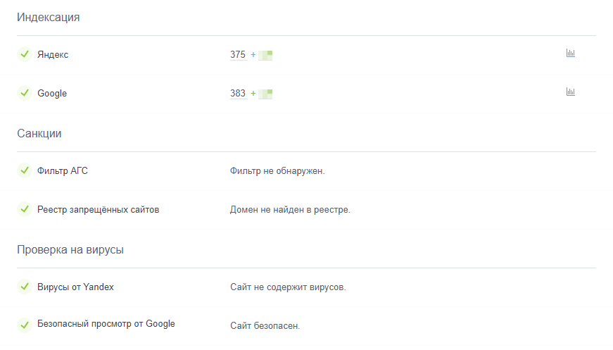Click the 375 indexed pages number
This screenshot has width=613, height=350.
point(238,54)
